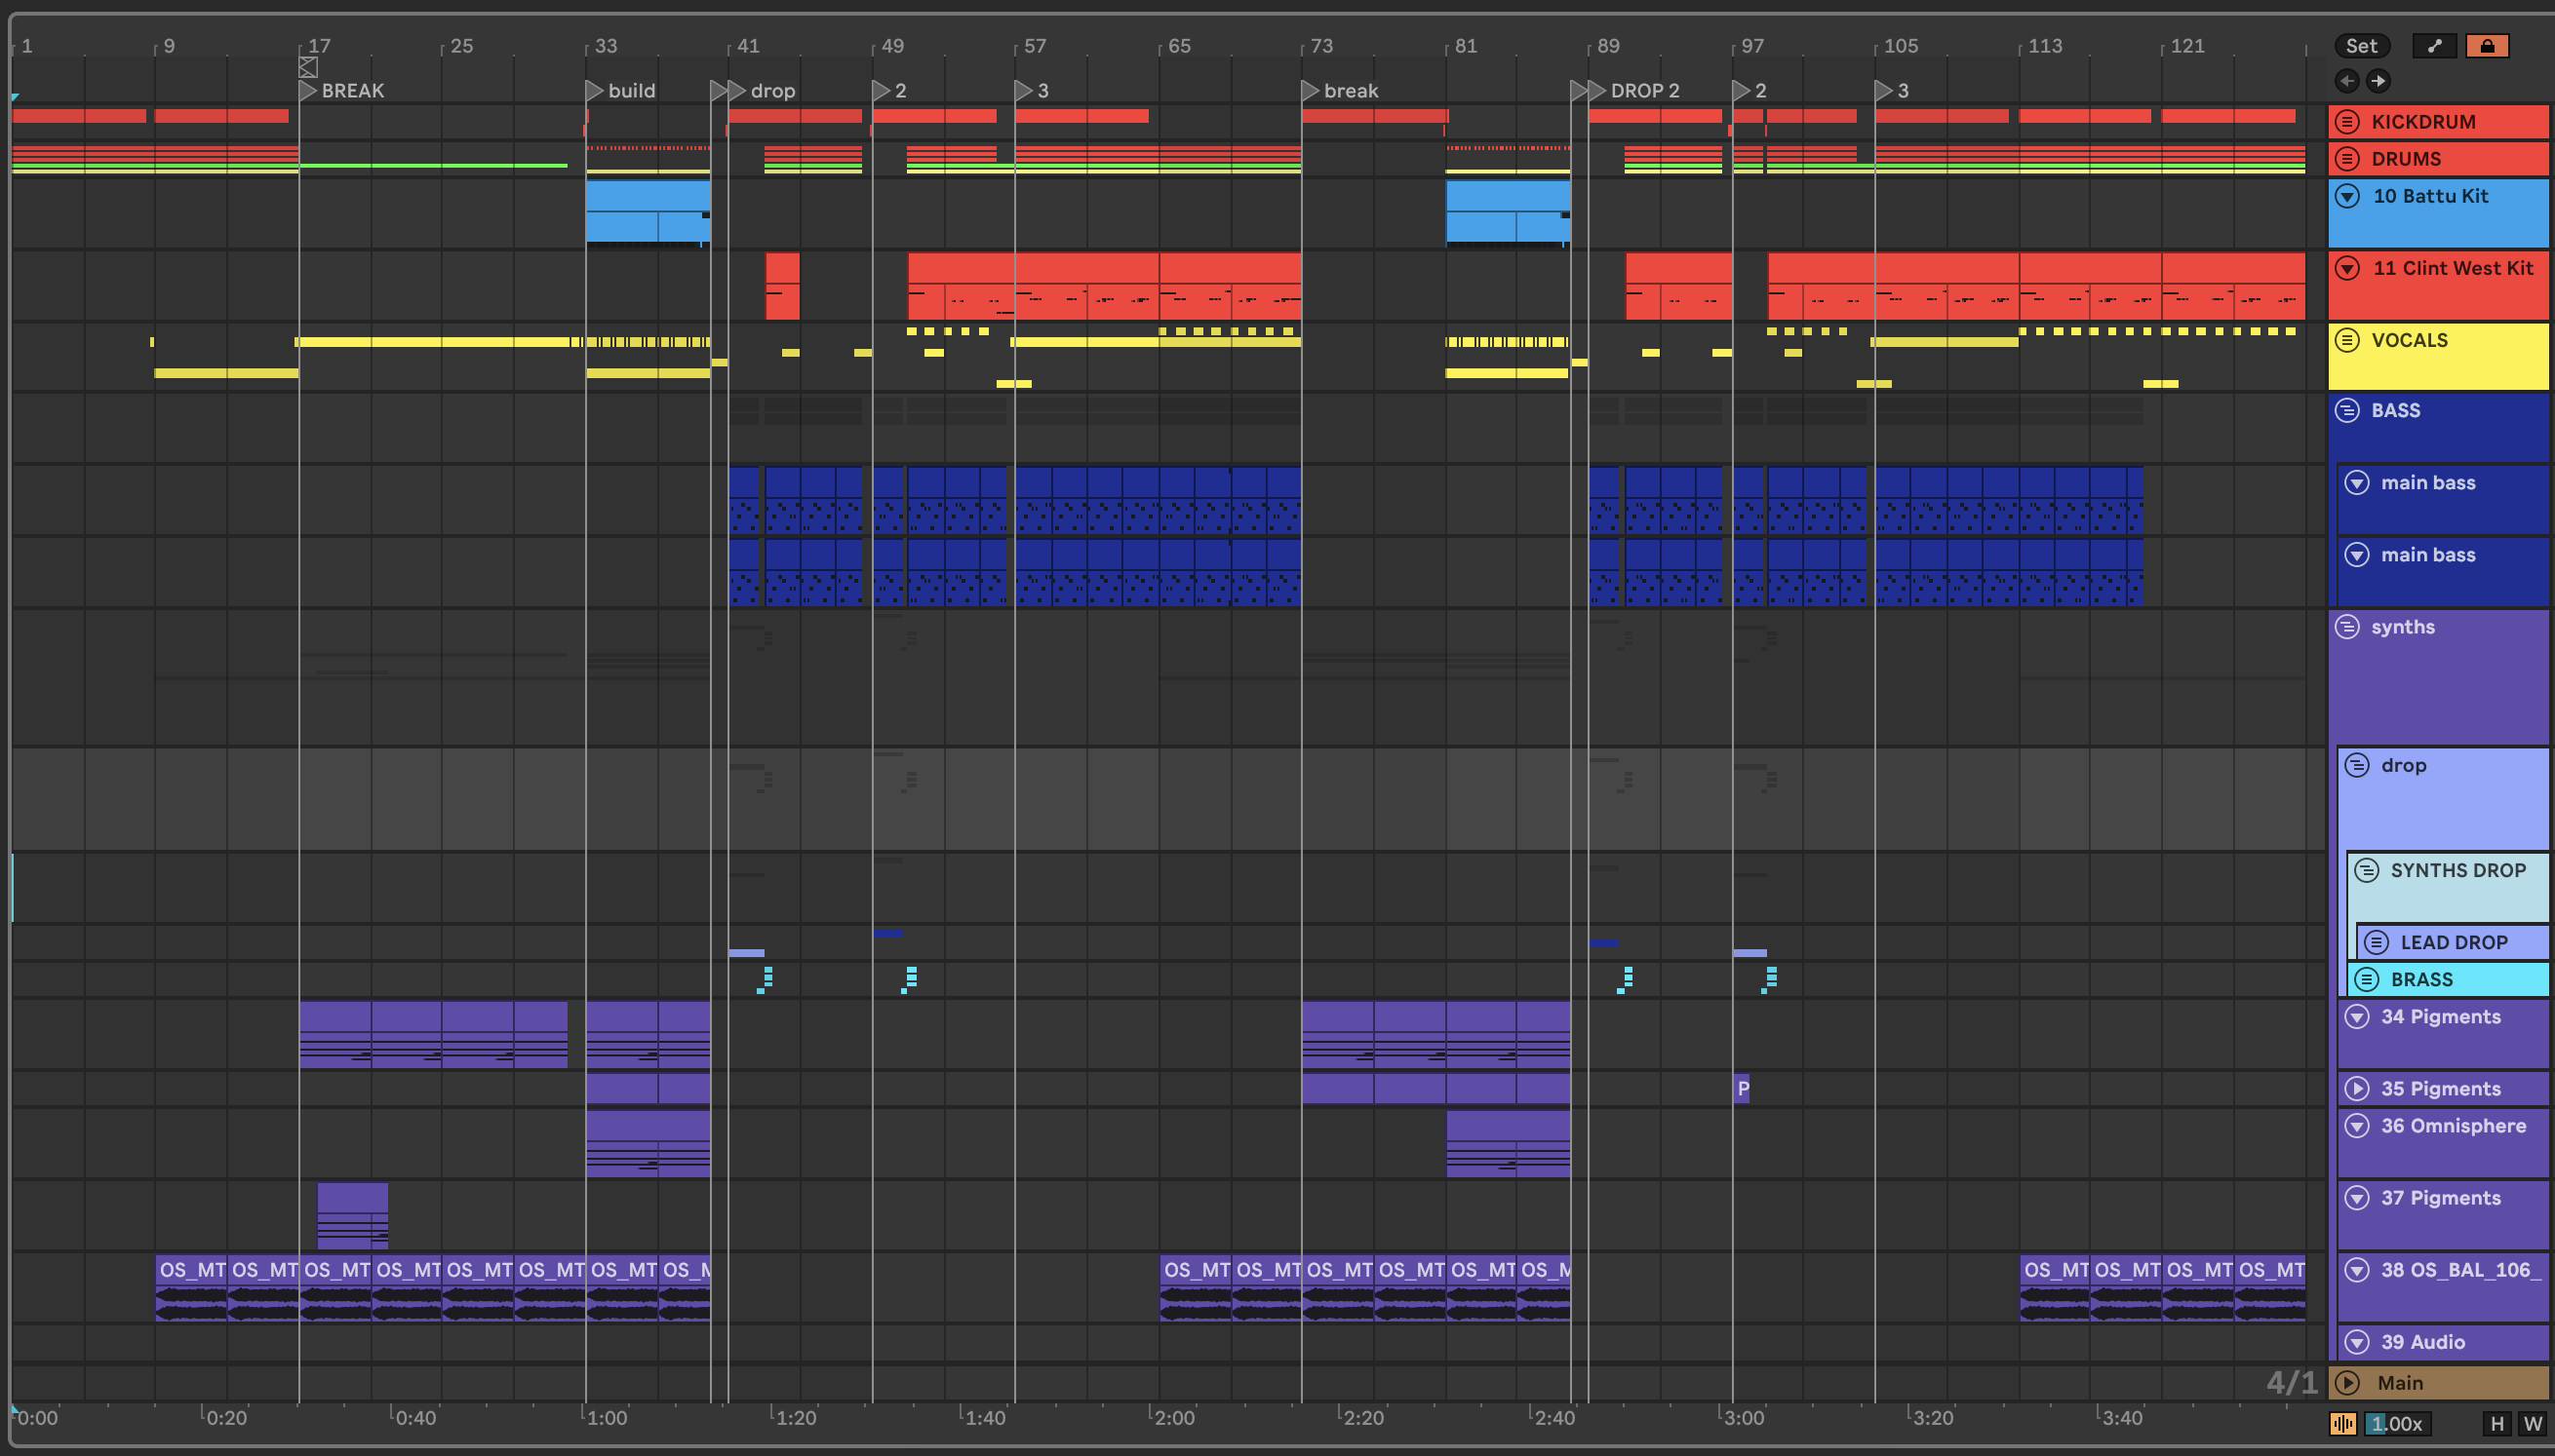Click the BREAK locator marker
The height and width of the screenshot is (1456, 2555).
click(308, 91)
